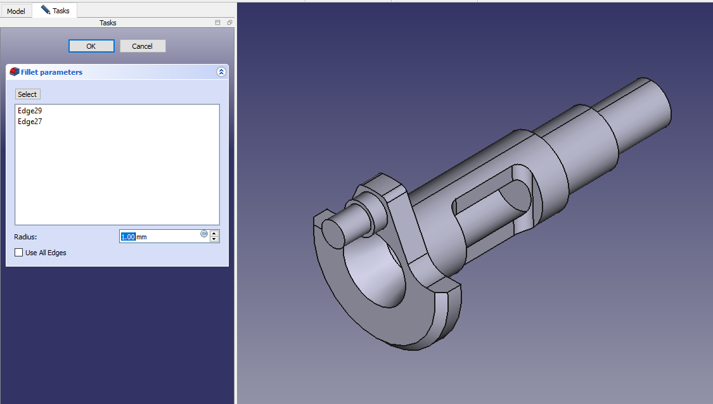
Task: Enable the Use All Edges checkbox
Action: (x=18, y=252)
